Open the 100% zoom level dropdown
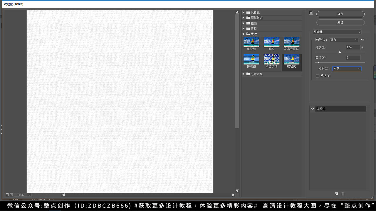Viewport: 376px width, 211px height. 29,195
